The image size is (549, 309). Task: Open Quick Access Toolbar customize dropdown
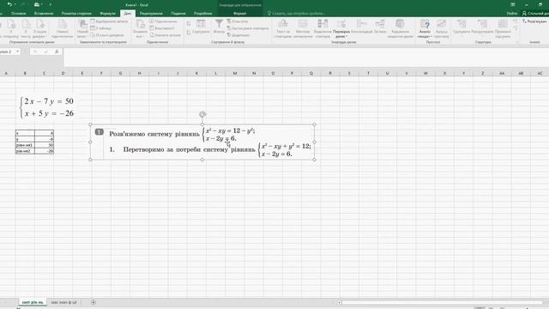pos(50,4)
